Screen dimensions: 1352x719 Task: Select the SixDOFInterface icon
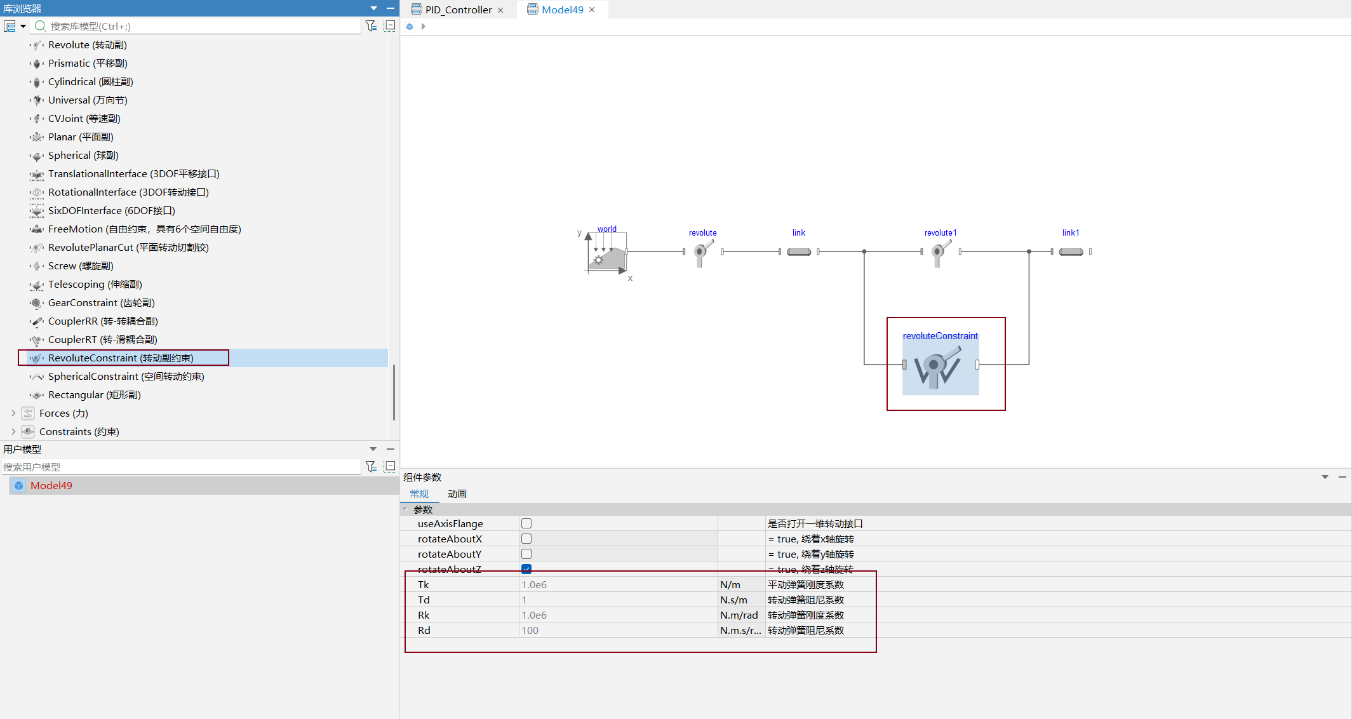(37, 211)
